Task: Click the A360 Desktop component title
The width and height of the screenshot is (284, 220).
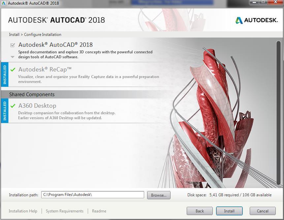Action: pyautogui.click(x=37, y=106)
